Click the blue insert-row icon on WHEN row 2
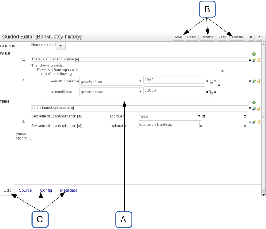 point(254,81)
